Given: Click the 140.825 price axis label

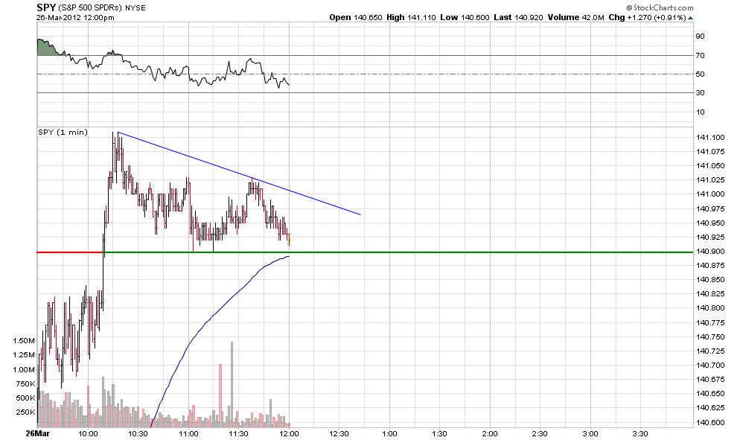Looking at the screenshot, I should [x=710, y=294].
